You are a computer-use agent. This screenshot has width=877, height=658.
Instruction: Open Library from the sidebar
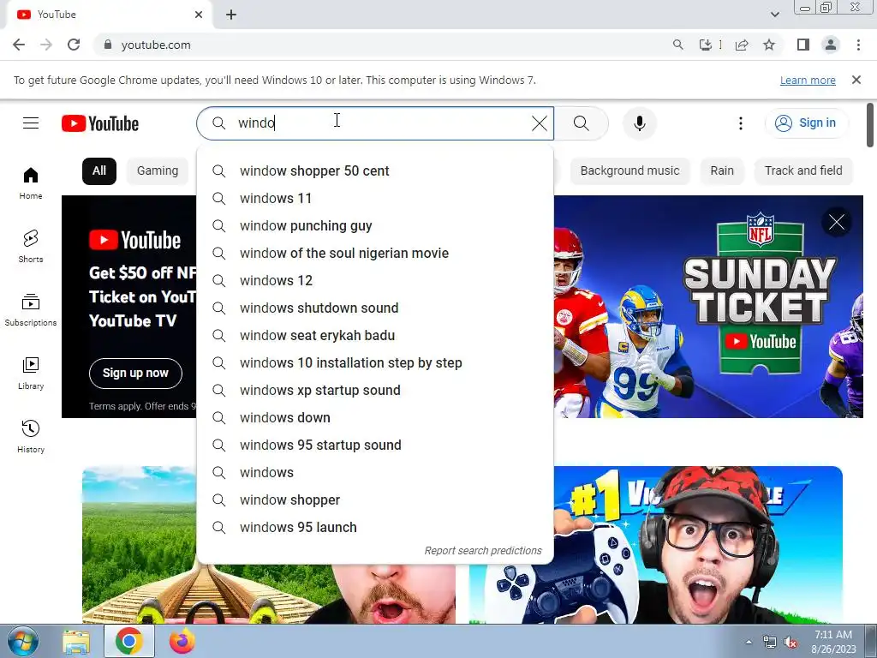[31, 374]
